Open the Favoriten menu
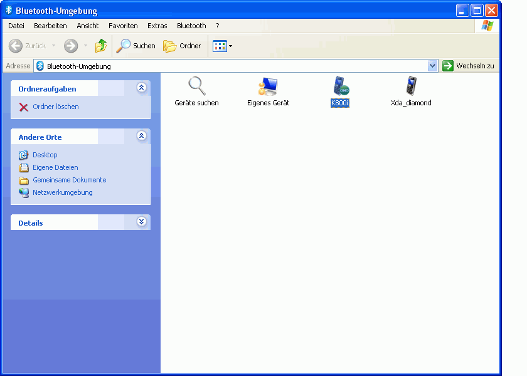This screenshot has height=376, width=527. tap(123, 26)
